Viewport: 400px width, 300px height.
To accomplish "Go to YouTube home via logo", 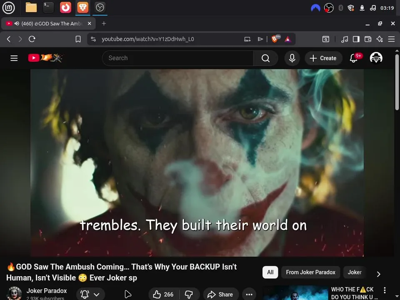I will 45,58.
